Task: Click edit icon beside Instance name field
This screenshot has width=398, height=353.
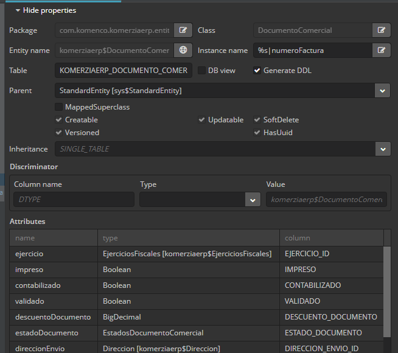Action: pos(381,51)
